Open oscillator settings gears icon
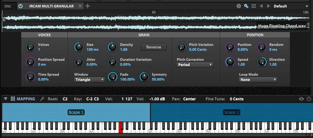Image resolution: width=313 pixels, height=138 pixels. (246, 6)
